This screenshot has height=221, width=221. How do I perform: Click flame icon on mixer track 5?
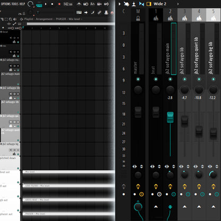(214, 18)
